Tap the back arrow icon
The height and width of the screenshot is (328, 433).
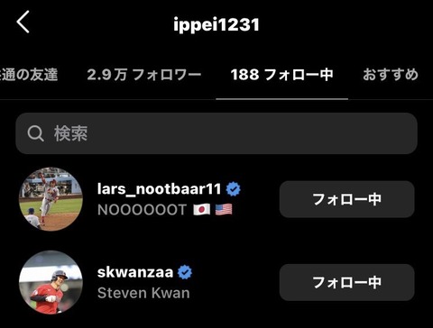tap(23, 22)
